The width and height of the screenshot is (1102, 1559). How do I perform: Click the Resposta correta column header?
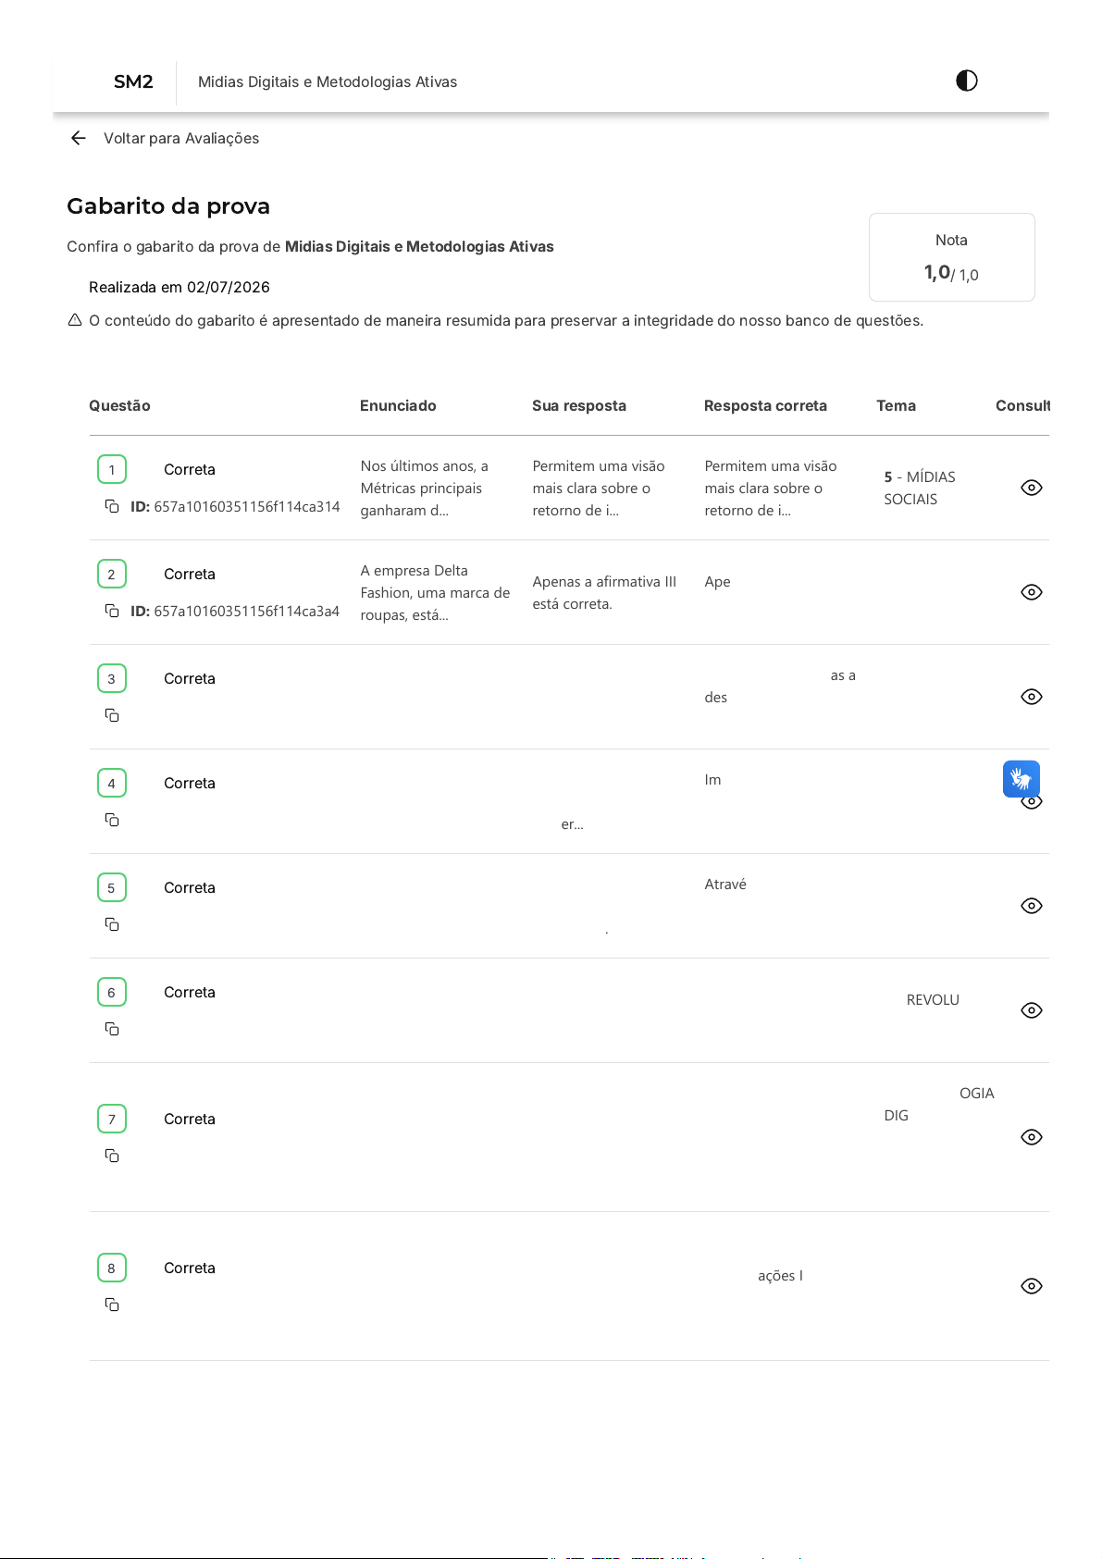(765, 405)
